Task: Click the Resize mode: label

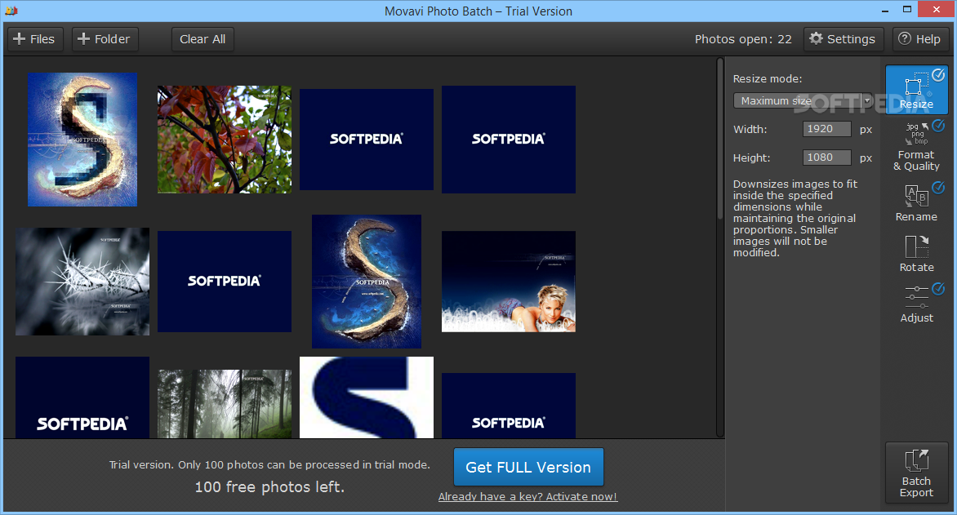Action: pyautogui.click(x=768, y=78)
